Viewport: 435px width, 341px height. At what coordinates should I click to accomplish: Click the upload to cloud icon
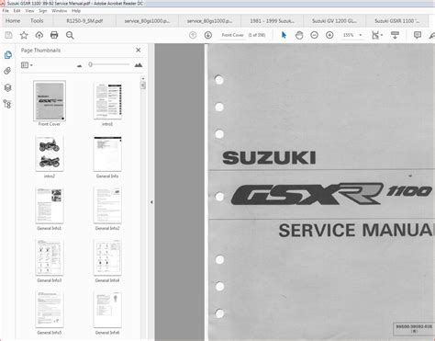(39, 35)
